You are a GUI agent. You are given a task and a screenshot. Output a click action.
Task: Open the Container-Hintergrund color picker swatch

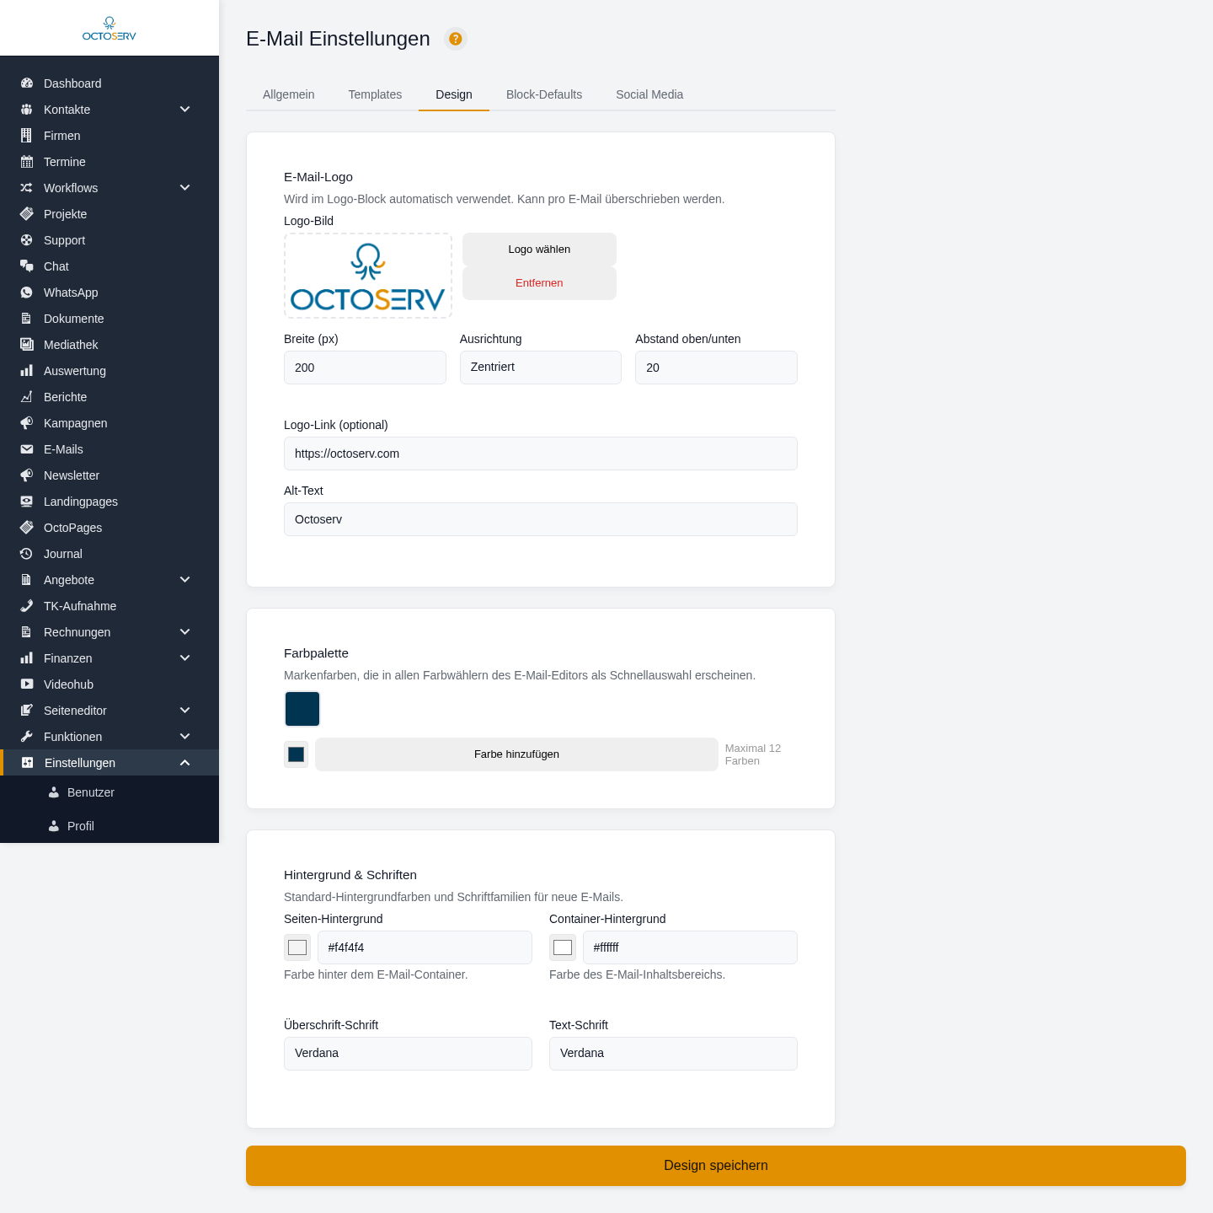pos(563,947)
